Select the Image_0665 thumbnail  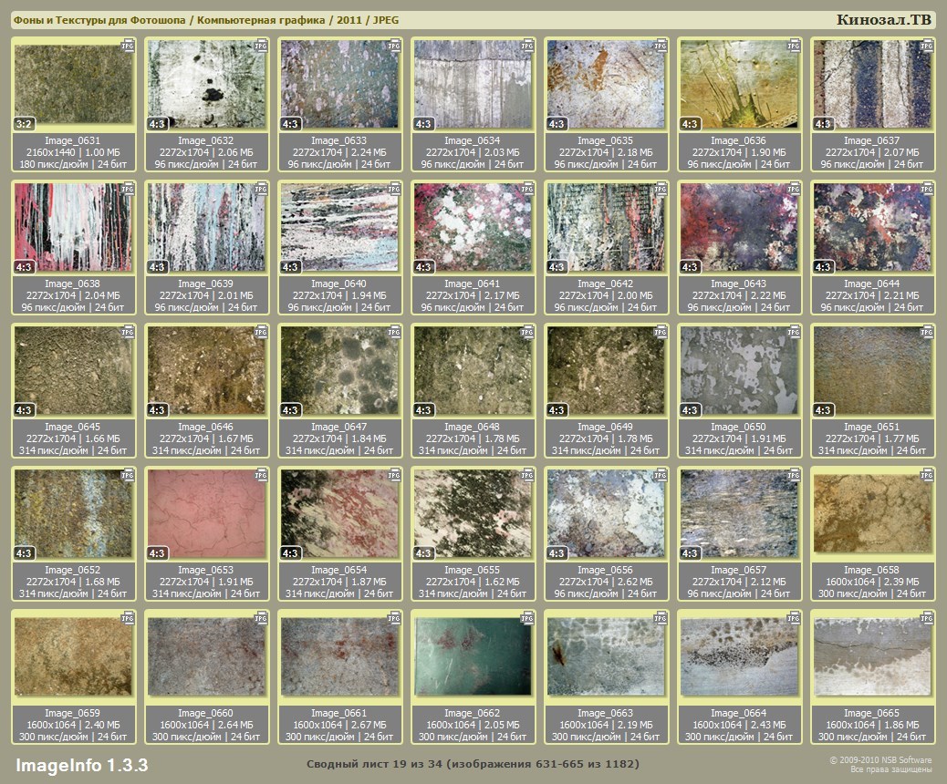click(x=872, y=656)
